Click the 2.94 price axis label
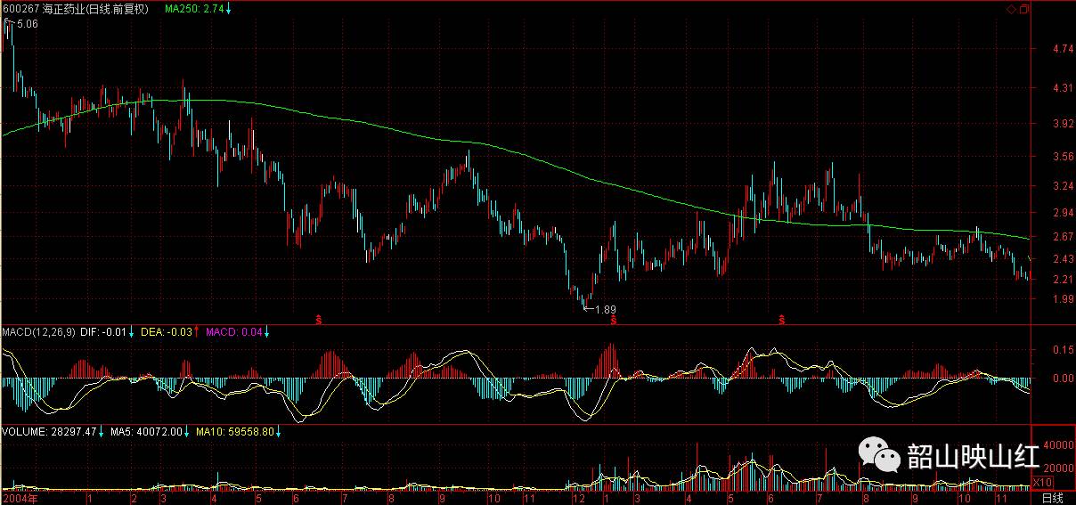 point(1062,214)
